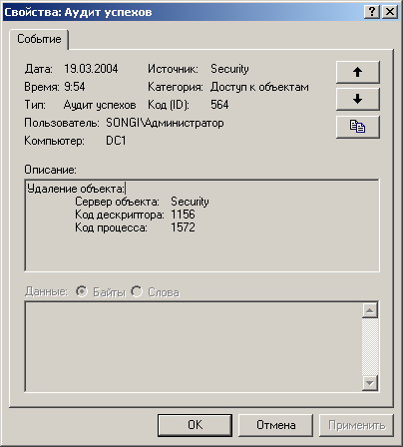Click inside the empty Данные box

point(194,347)
